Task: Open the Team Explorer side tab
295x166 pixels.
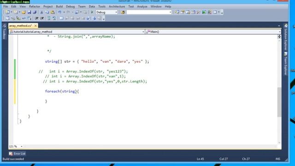Action: click(x=286, y=64)
